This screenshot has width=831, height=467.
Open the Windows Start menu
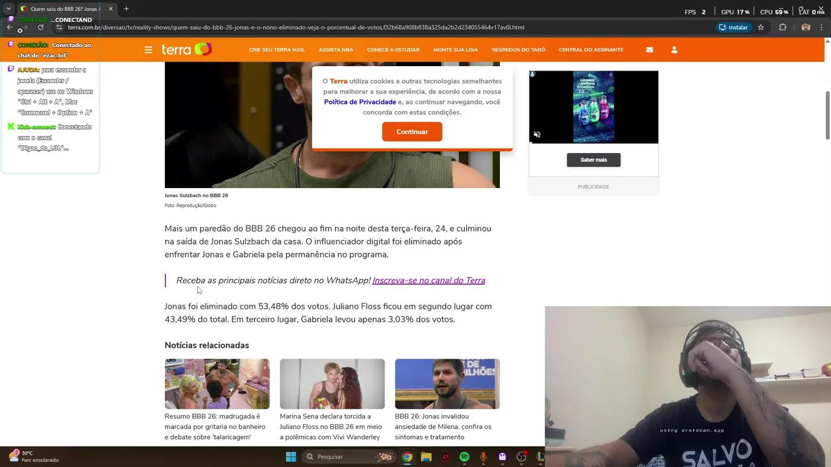pos(291,457)
